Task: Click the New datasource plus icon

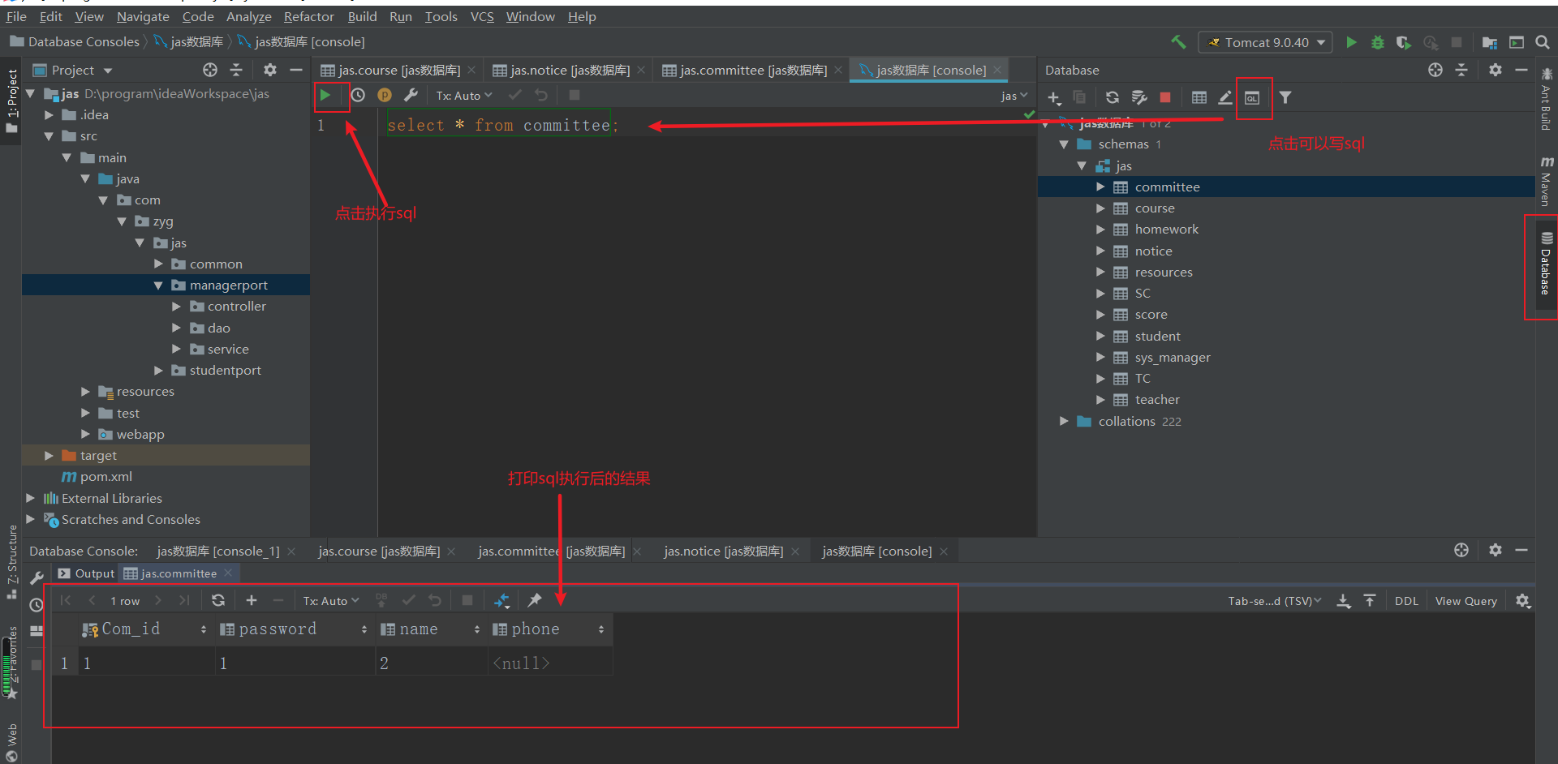Action: point(1054,98)
